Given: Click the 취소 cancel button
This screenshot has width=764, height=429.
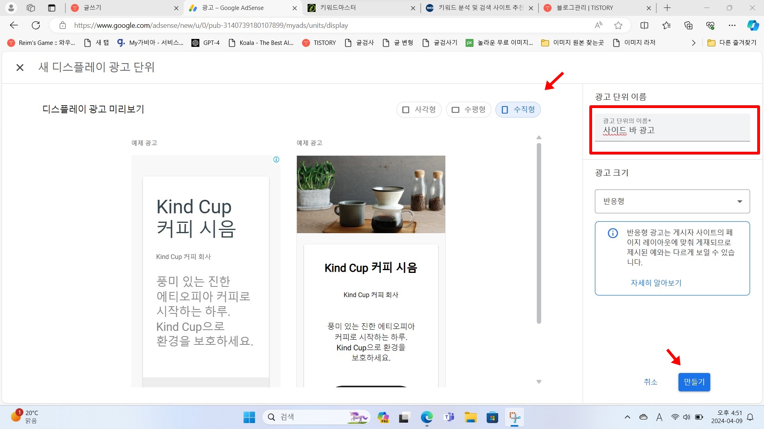Looking at the screenshot, I should click(x=650, y=382).
